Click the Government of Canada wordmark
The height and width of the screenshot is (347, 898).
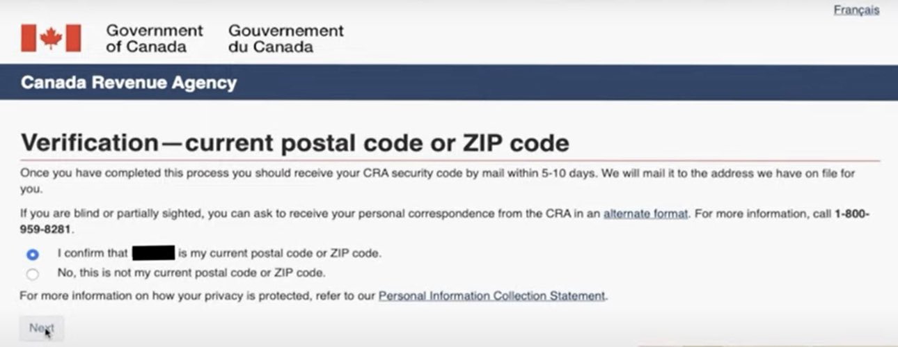point(155,39)
